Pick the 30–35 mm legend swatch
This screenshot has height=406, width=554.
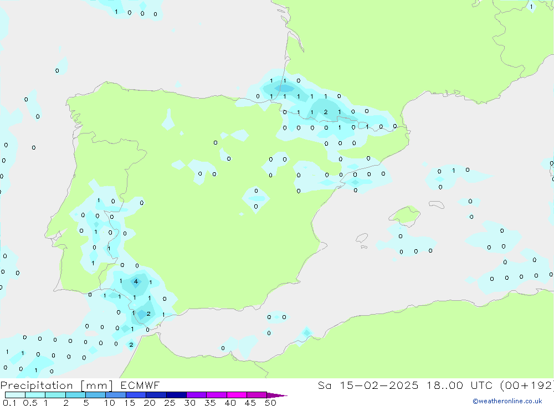196,395
